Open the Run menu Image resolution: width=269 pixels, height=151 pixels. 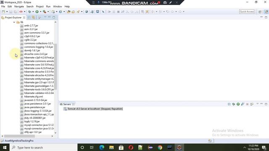pos(48,7)
